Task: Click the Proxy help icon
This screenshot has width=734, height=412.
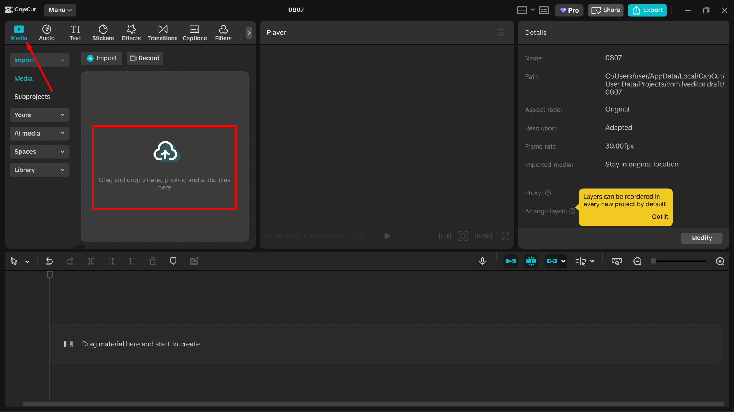Action: pos(548,193)
